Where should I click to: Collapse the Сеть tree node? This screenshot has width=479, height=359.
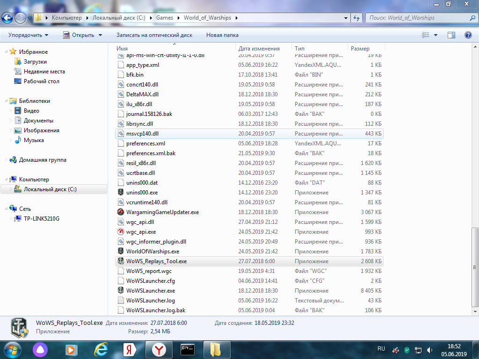pos(6,209)
